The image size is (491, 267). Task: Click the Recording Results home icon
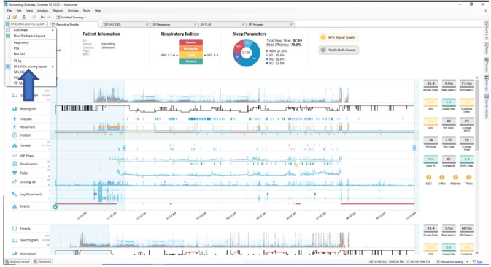(53, 24)
